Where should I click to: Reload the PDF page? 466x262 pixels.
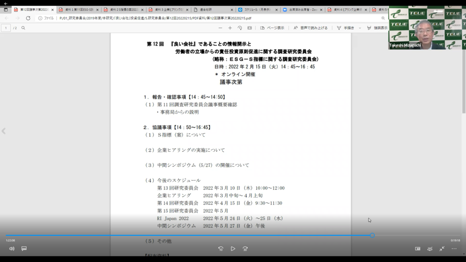[28, 18]
